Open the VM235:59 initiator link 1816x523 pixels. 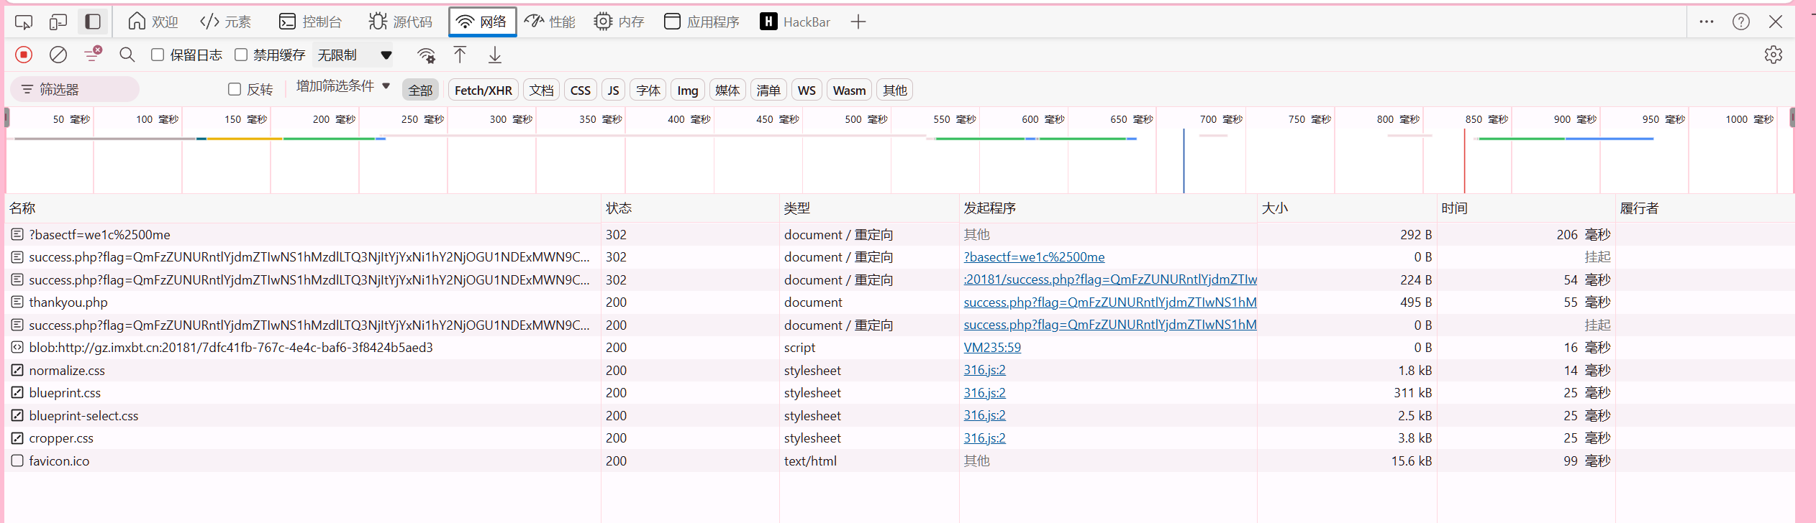992,348
